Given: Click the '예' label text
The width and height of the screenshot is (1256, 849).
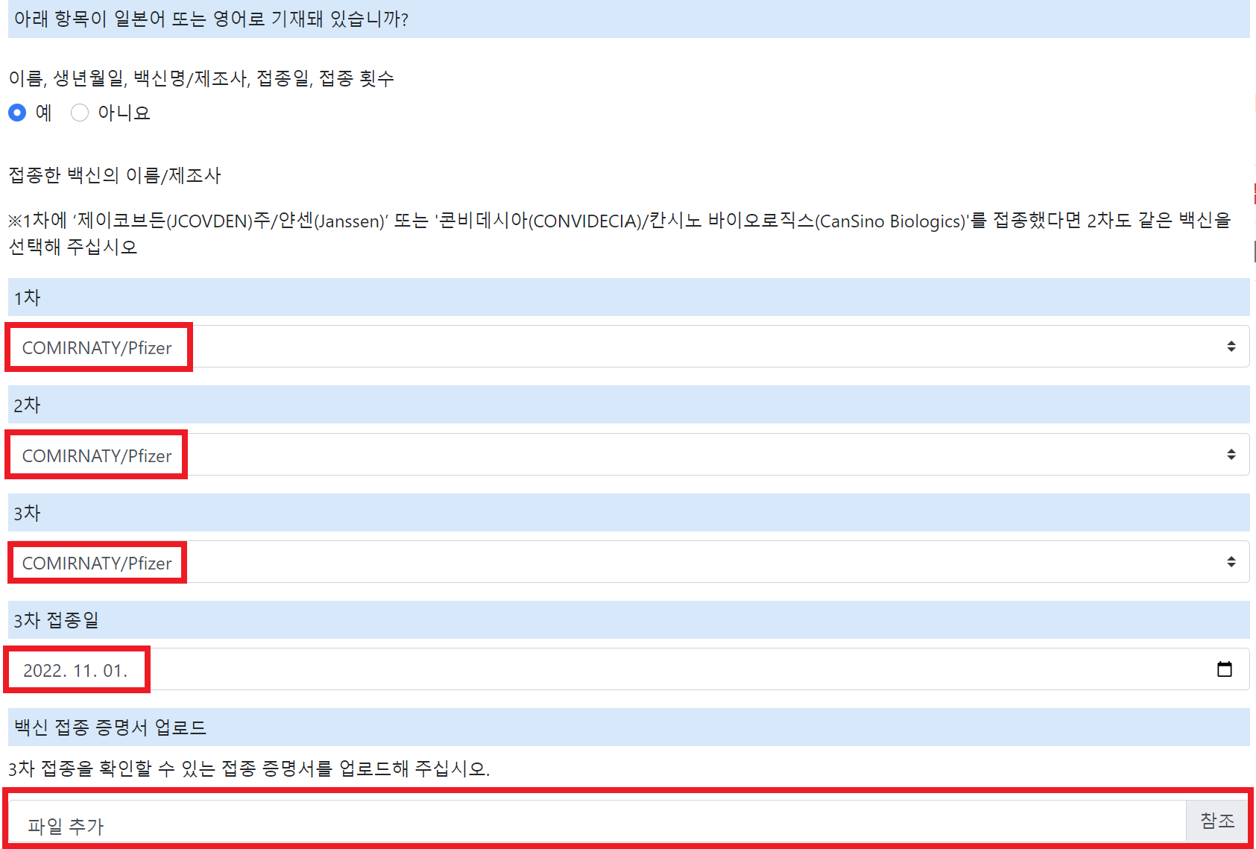Looking at the screenshot, I should click(44, 113).
